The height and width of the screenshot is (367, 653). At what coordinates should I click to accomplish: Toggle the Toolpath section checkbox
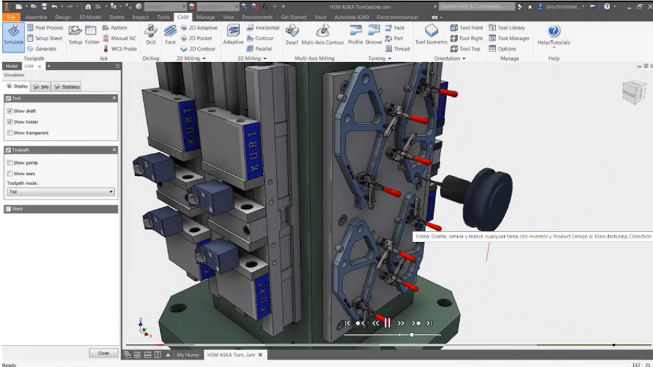click(x=9, y=150)
